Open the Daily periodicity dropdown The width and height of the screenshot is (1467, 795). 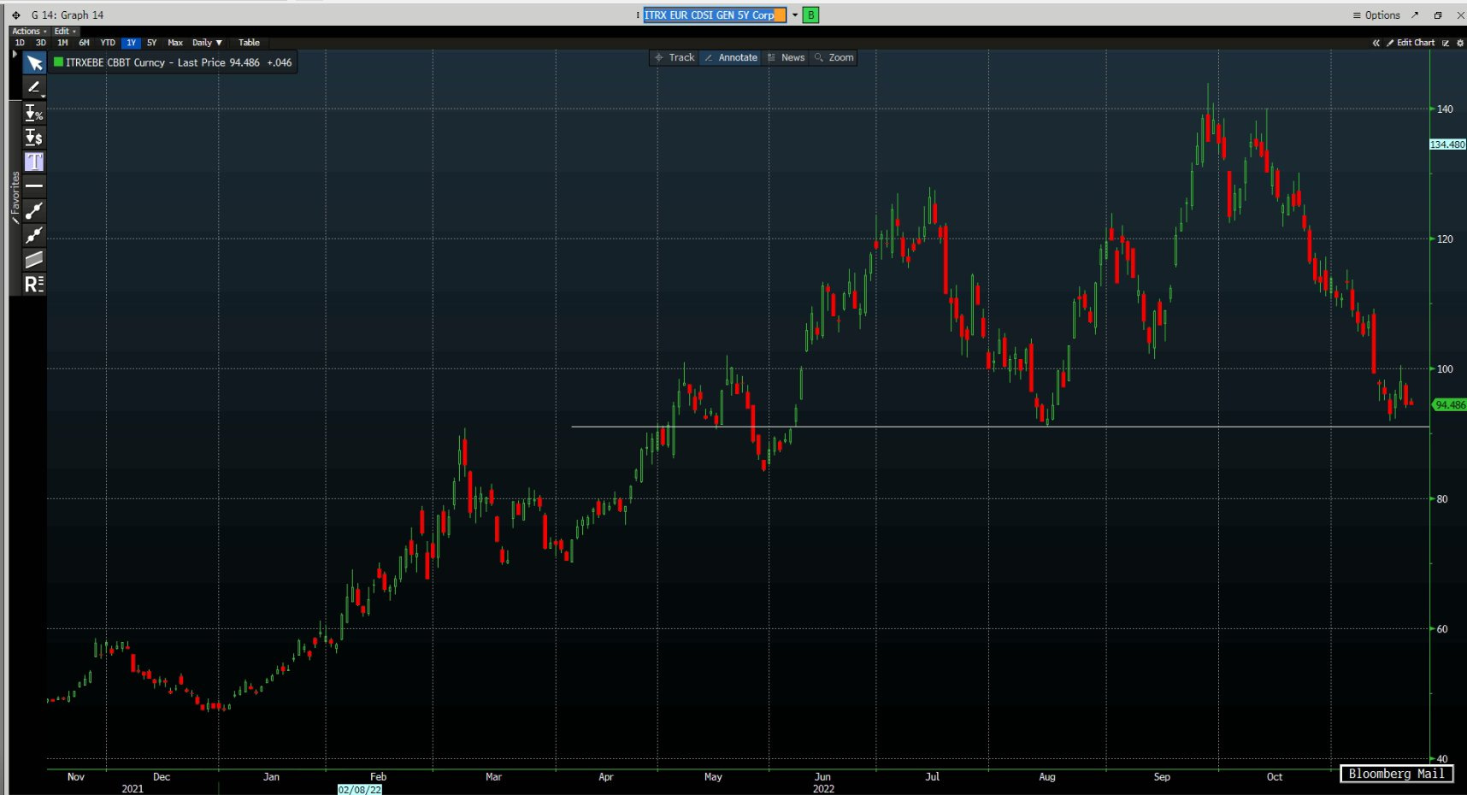[207, 43]
